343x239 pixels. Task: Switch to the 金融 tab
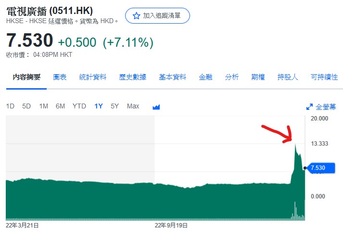point(205,77)
